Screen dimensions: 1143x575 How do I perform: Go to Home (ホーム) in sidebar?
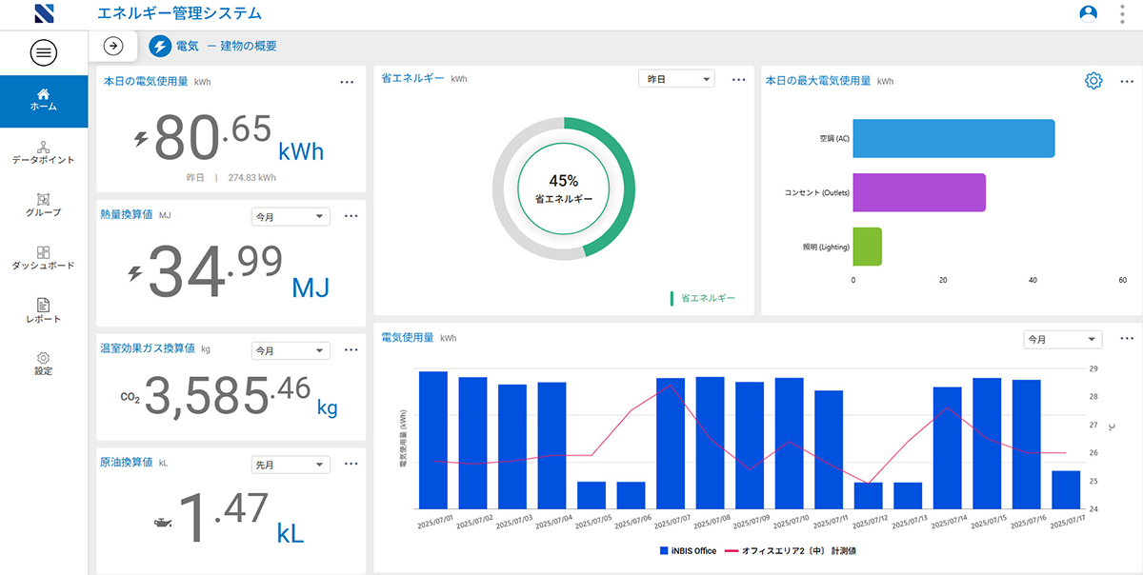44,101
